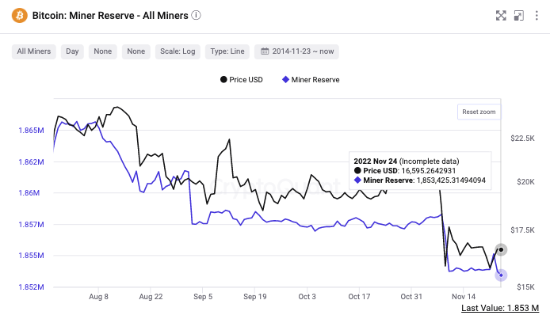Open the All Miners dropdown
The image size is (550, 319).
pos(34,51)
